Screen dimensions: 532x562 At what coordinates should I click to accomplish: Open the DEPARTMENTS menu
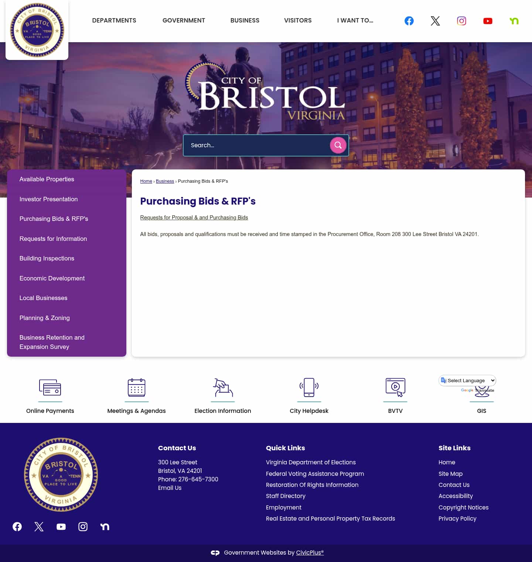(x=114, y=20)
